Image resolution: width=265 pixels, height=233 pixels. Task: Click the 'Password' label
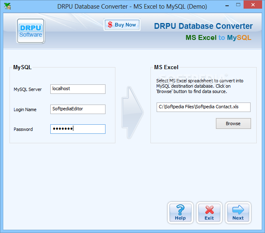click(23, 129)
